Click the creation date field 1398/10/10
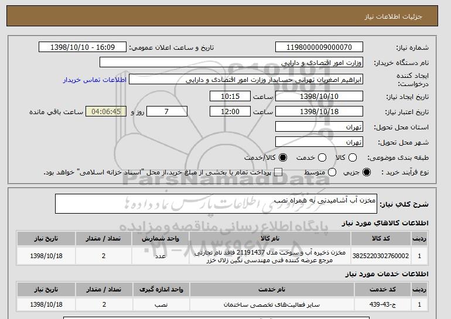451x319 pixels. point(319,96)
